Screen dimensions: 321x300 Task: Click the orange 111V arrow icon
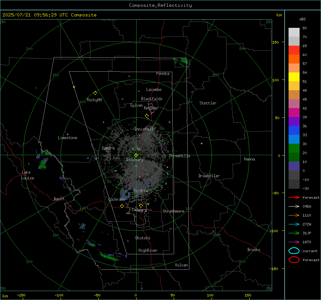tap(294, 215)
